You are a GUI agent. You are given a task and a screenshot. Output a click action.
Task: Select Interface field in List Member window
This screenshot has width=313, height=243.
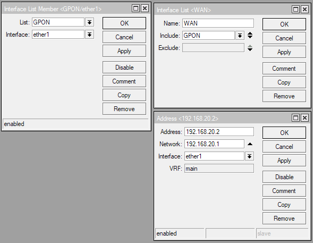coord(58,35)
